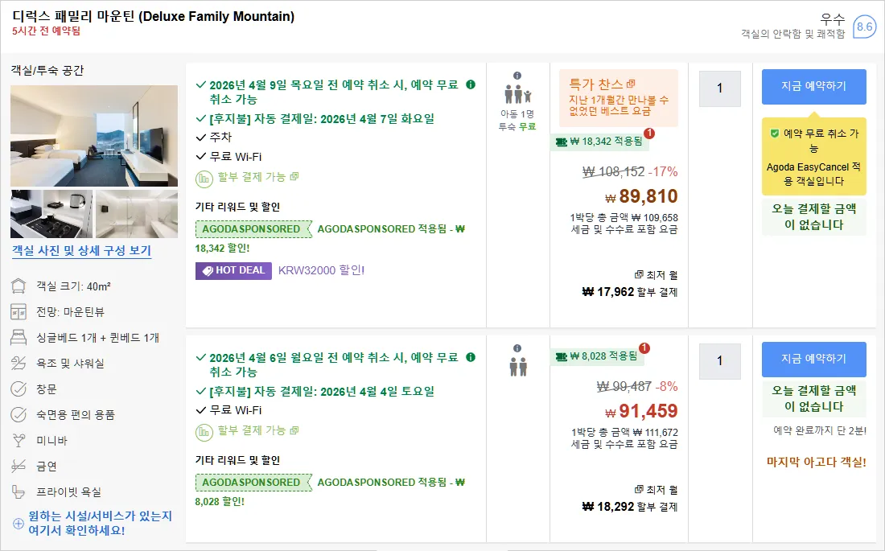Click green shield icon in EasyCancel box
Viewport: 885px width, 551px height.
click(775, 134)
